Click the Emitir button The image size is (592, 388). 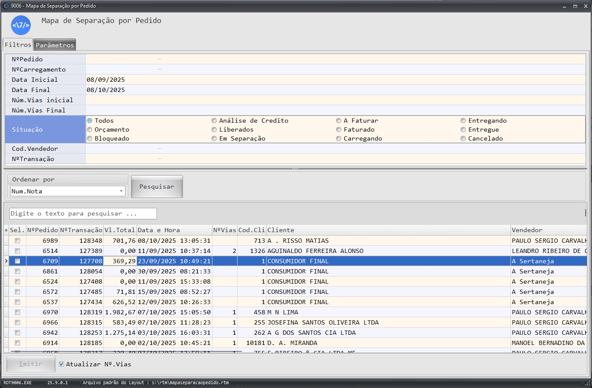(x=31, y=364)
